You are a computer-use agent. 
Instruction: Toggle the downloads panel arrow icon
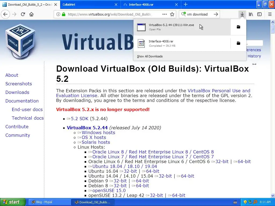[x=242, y=14]
